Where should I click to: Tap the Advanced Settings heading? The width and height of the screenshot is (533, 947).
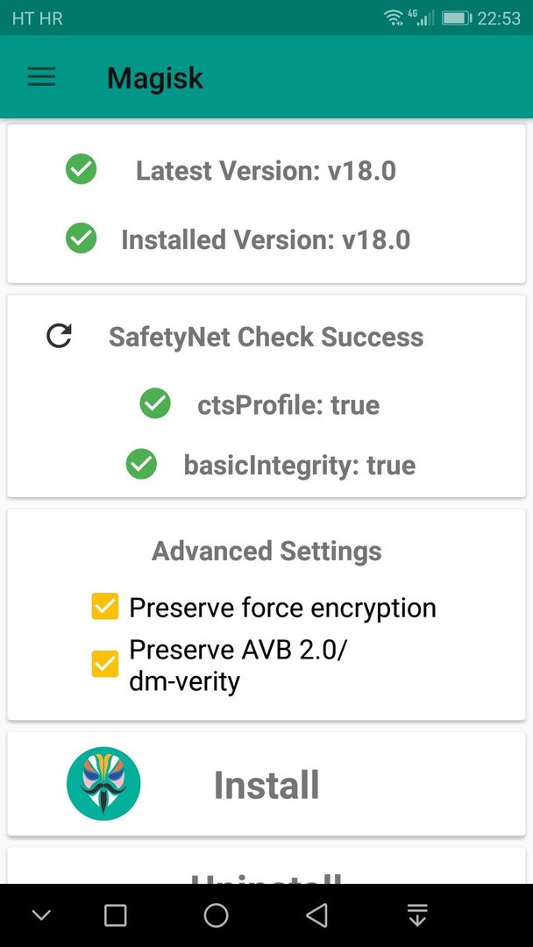(266, 551)
